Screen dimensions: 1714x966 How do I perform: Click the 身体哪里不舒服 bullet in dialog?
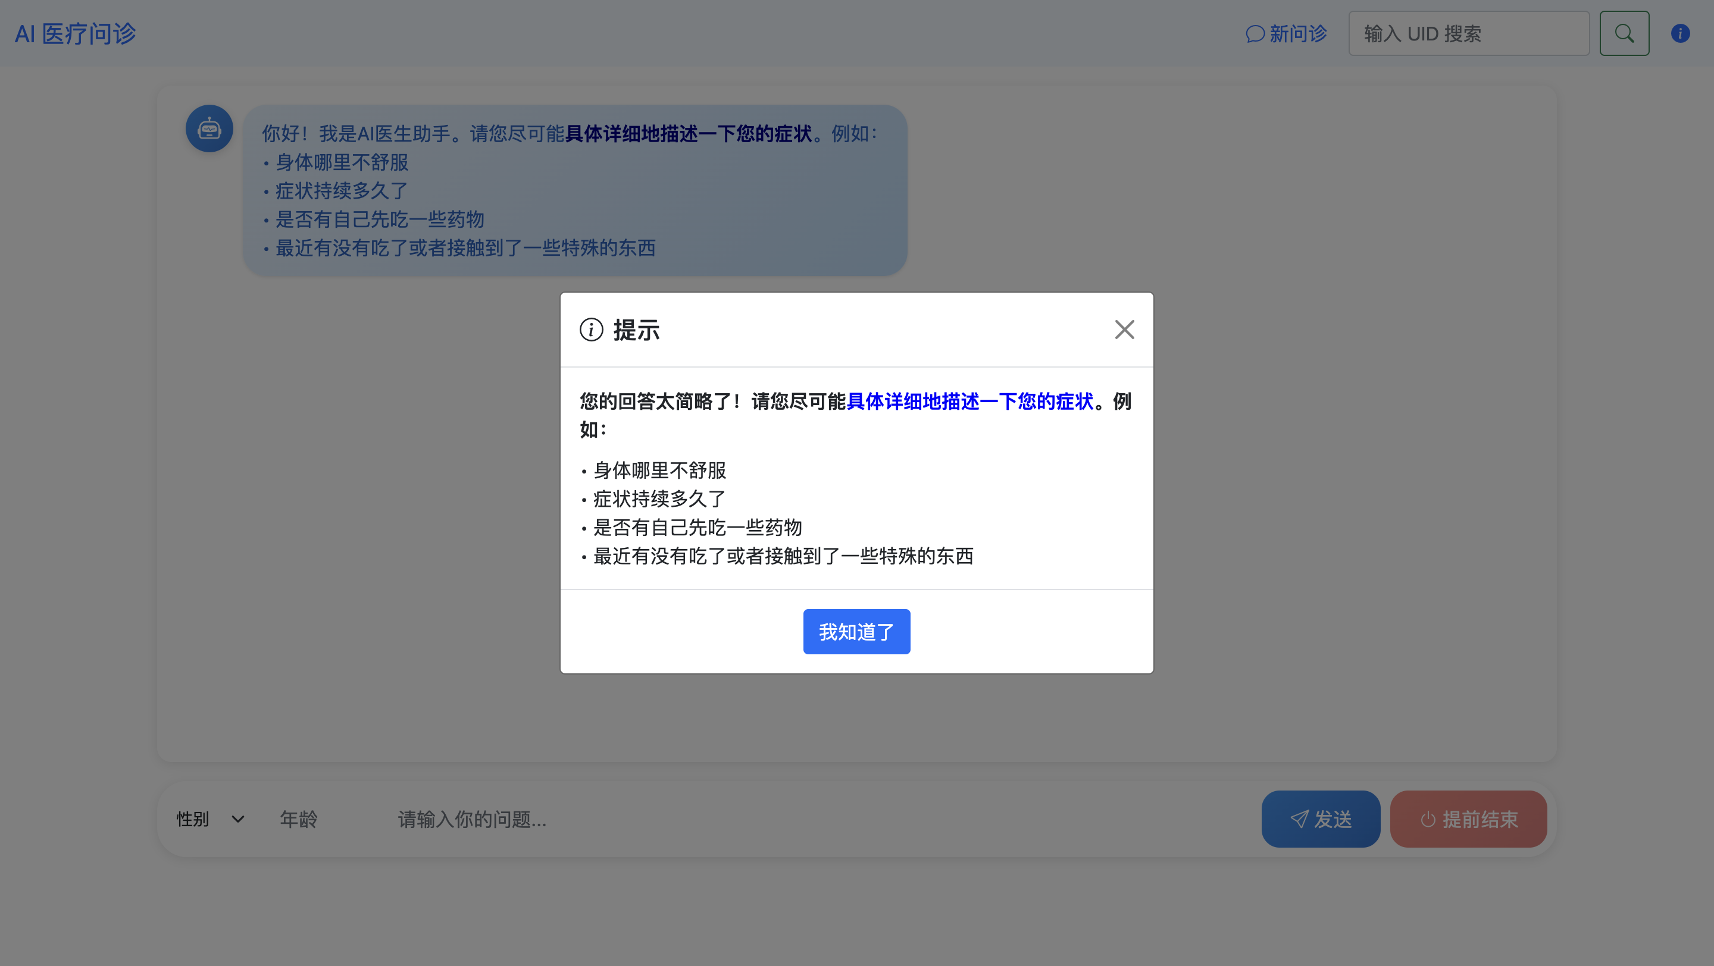tap(659, 471)
